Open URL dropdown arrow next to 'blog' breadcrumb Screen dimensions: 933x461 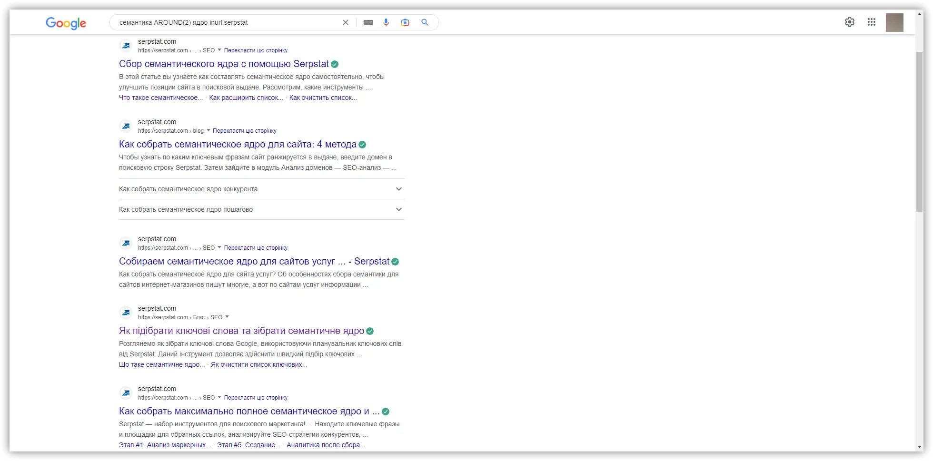[x=208, y=130]
